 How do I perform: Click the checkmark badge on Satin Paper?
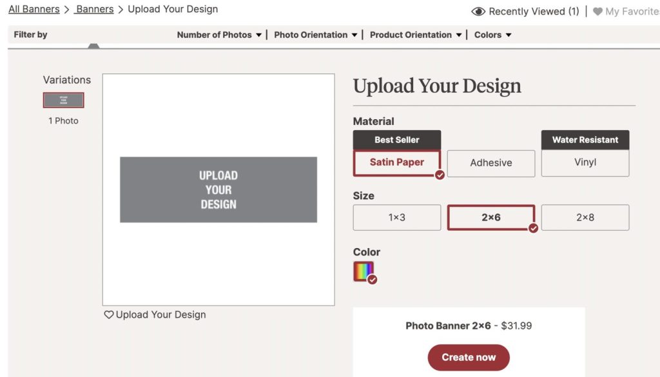pos(440,175)
